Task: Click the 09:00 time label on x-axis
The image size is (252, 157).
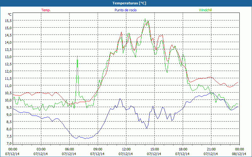Action: tap(98, 149)
